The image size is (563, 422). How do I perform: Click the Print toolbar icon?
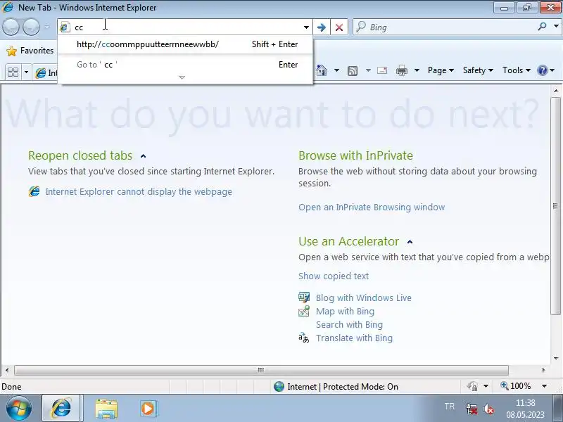[x=401, y=71]
